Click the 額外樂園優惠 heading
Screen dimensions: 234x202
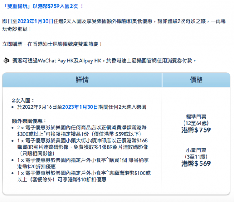[x=29, y=121]
